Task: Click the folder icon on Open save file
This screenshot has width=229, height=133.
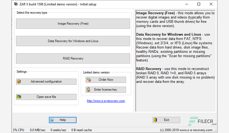Action: coord(19,97)
